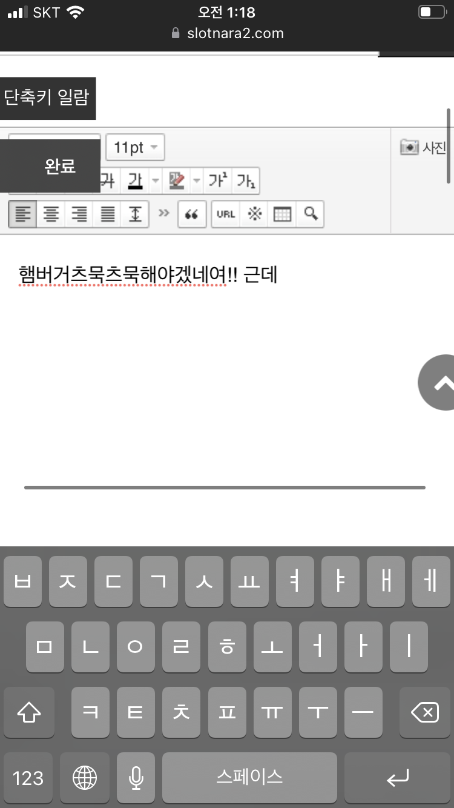Align text to the left
Screen dimensions: 454x808
pos(23,214)
